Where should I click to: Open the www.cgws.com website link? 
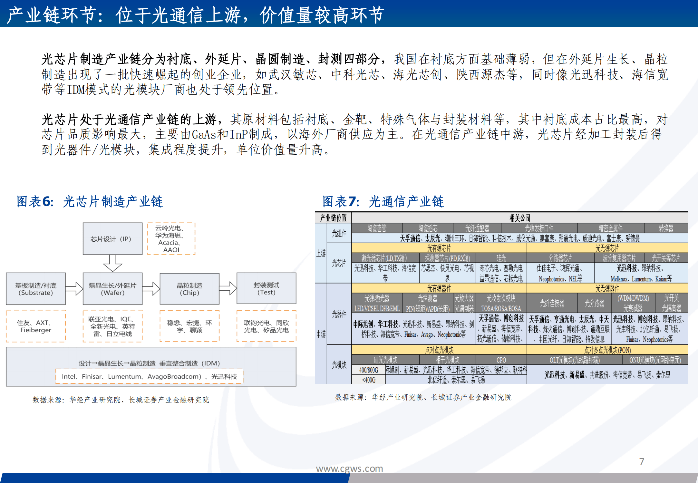click(x=349, y=469)
